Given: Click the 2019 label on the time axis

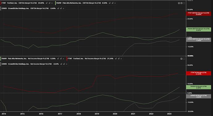Looking at the screenshot, I should [x=97, y=114].
